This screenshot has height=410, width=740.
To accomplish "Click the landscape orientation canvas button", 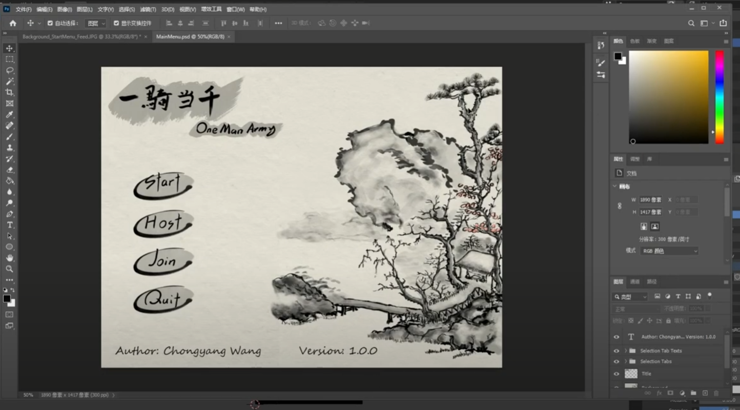I will [655, 226].
